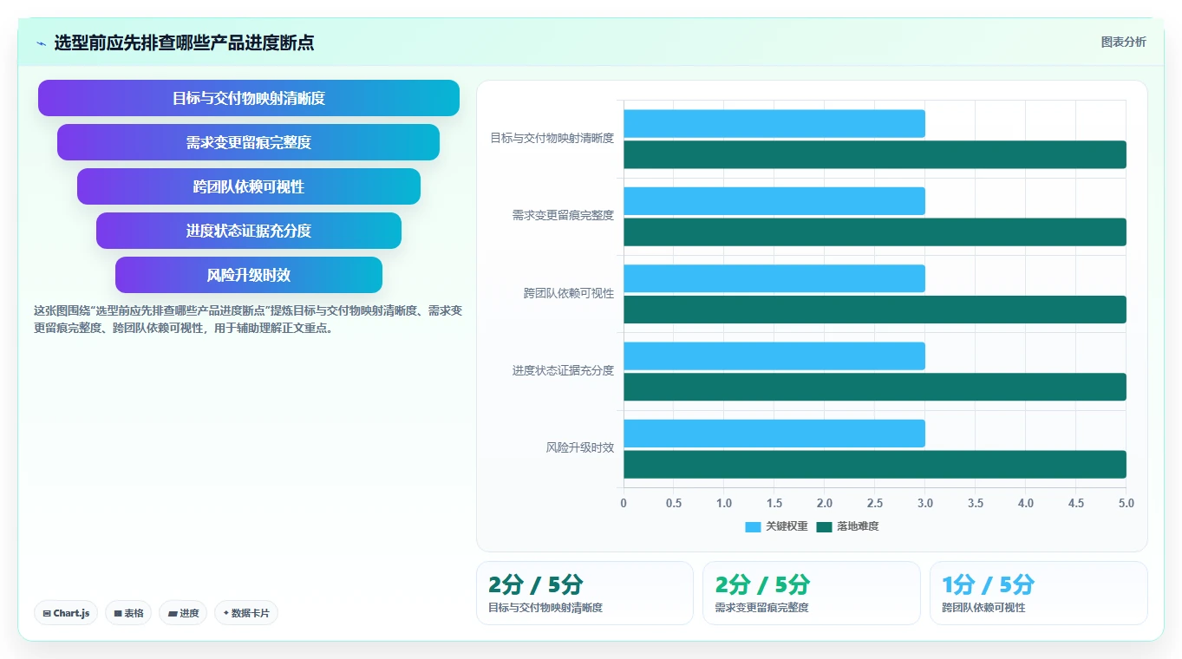Click y-axis label 进度状态证据充分度
Viewport: 1182px width, 659px height.
click(563, 370)
